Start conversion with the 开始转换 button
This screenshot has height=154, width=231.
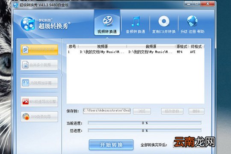tap(111, 145)
